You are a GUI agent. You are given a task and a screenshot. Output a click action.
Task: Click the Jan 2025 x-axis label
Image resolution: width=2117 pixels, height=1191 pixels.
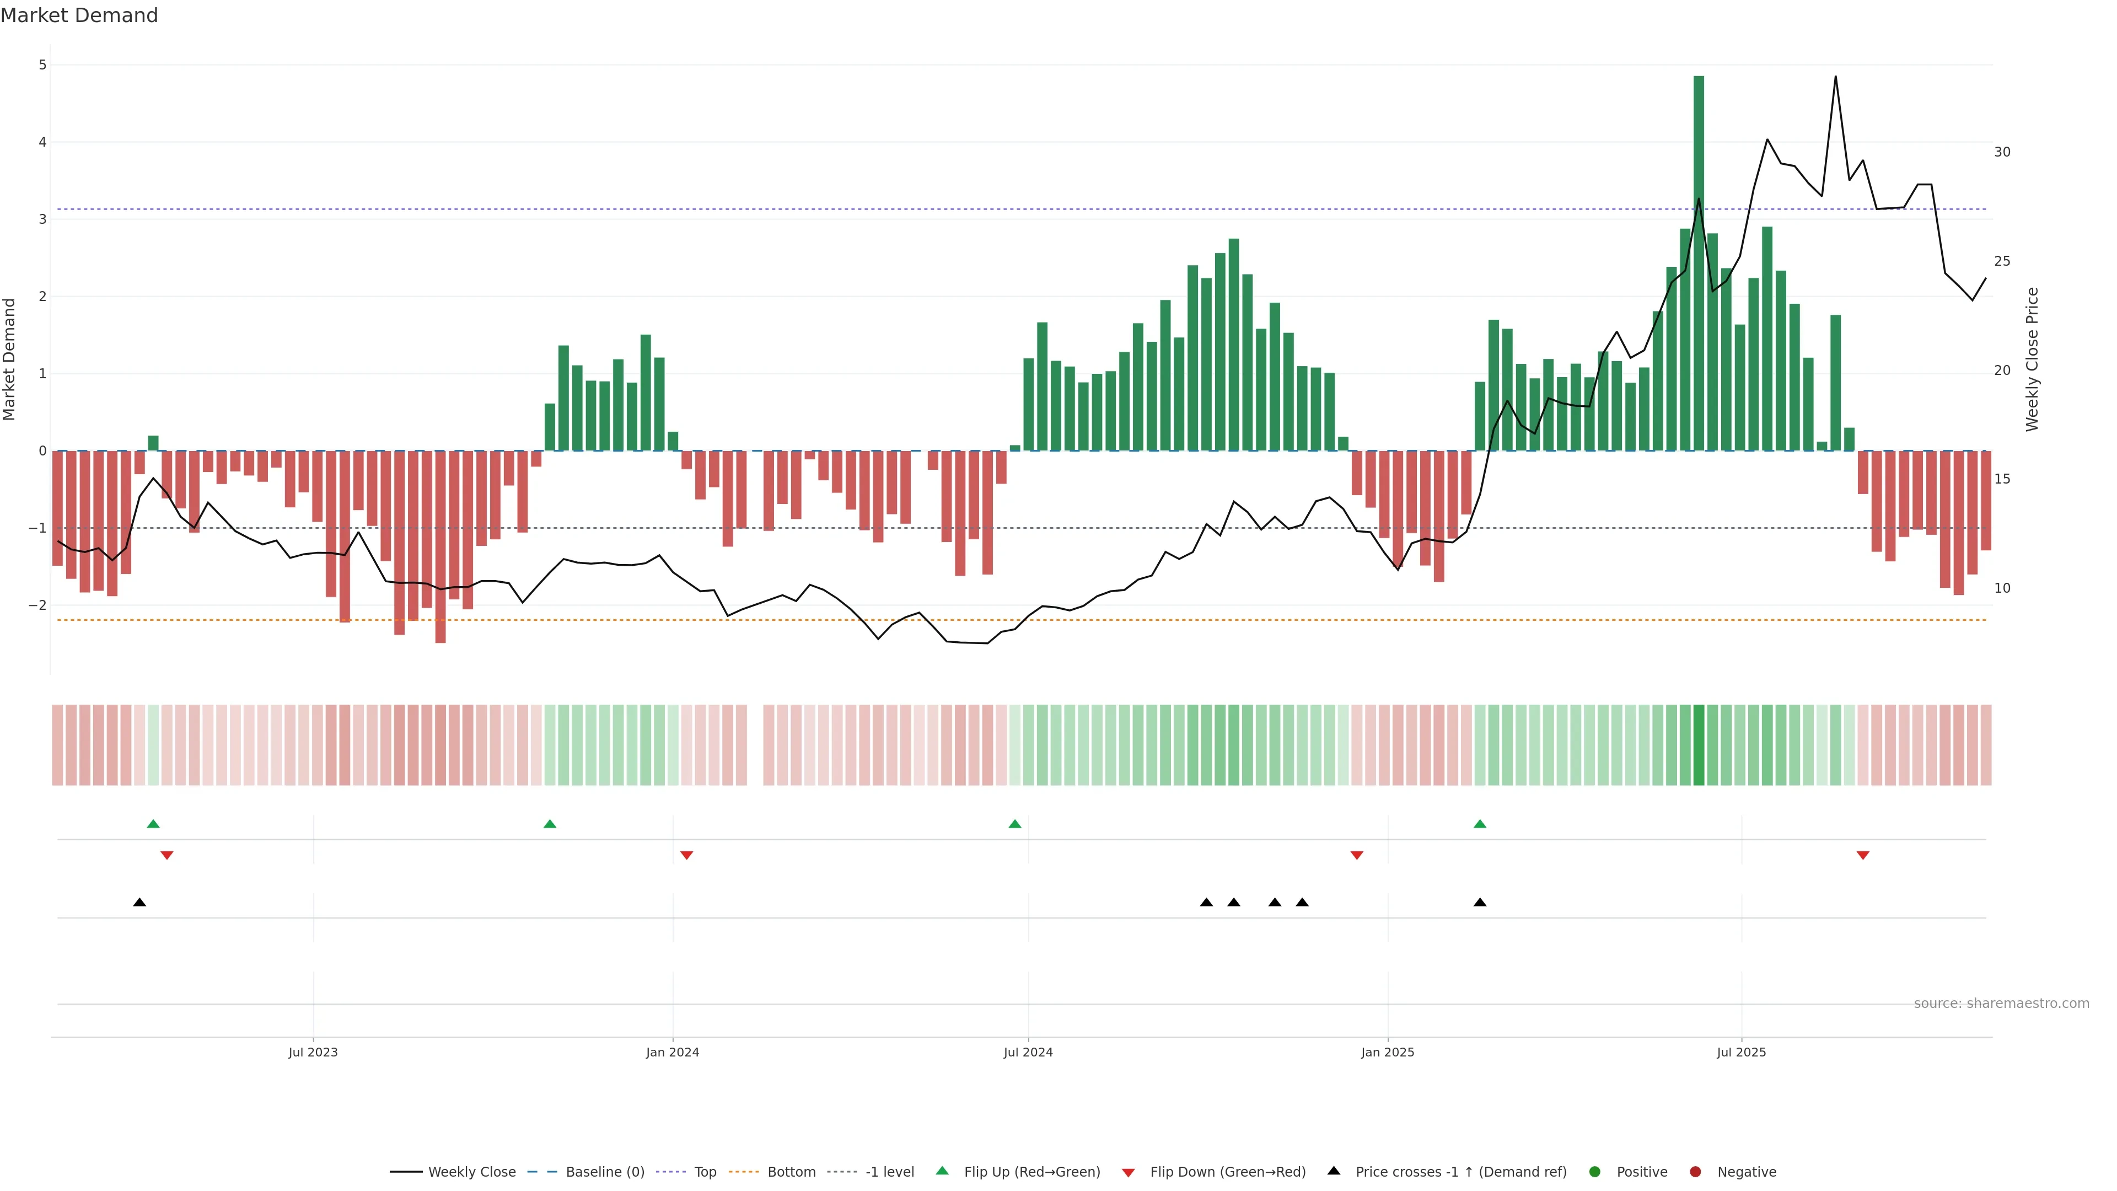click(x=1387, y=1052)
